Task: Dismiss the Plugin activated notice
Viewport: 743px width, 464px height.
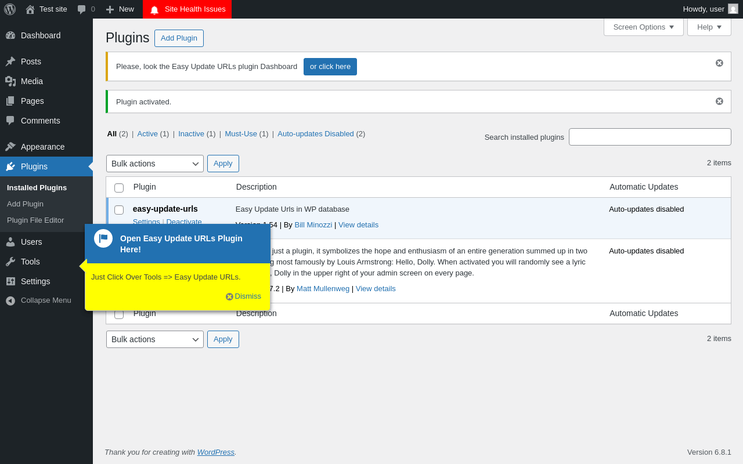Action: pos(719,101)
